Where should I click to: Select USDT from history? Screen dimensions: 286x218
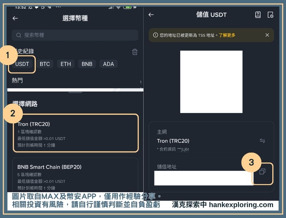click(x=22, y=64)
